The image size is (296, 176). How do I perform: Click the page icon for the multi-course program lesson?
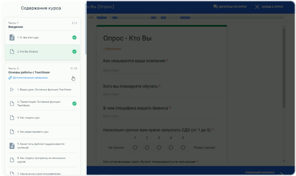12,160
